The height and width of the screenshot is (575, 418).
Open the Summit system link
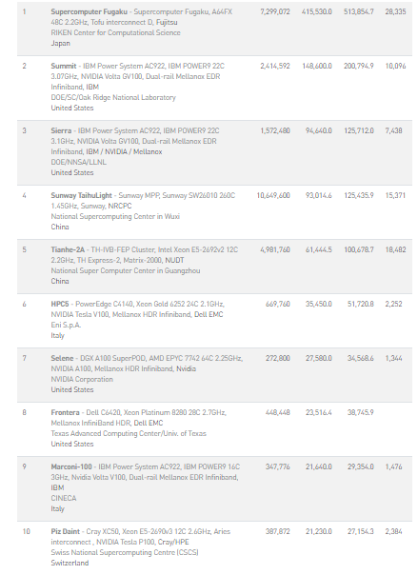pos(64,66)
